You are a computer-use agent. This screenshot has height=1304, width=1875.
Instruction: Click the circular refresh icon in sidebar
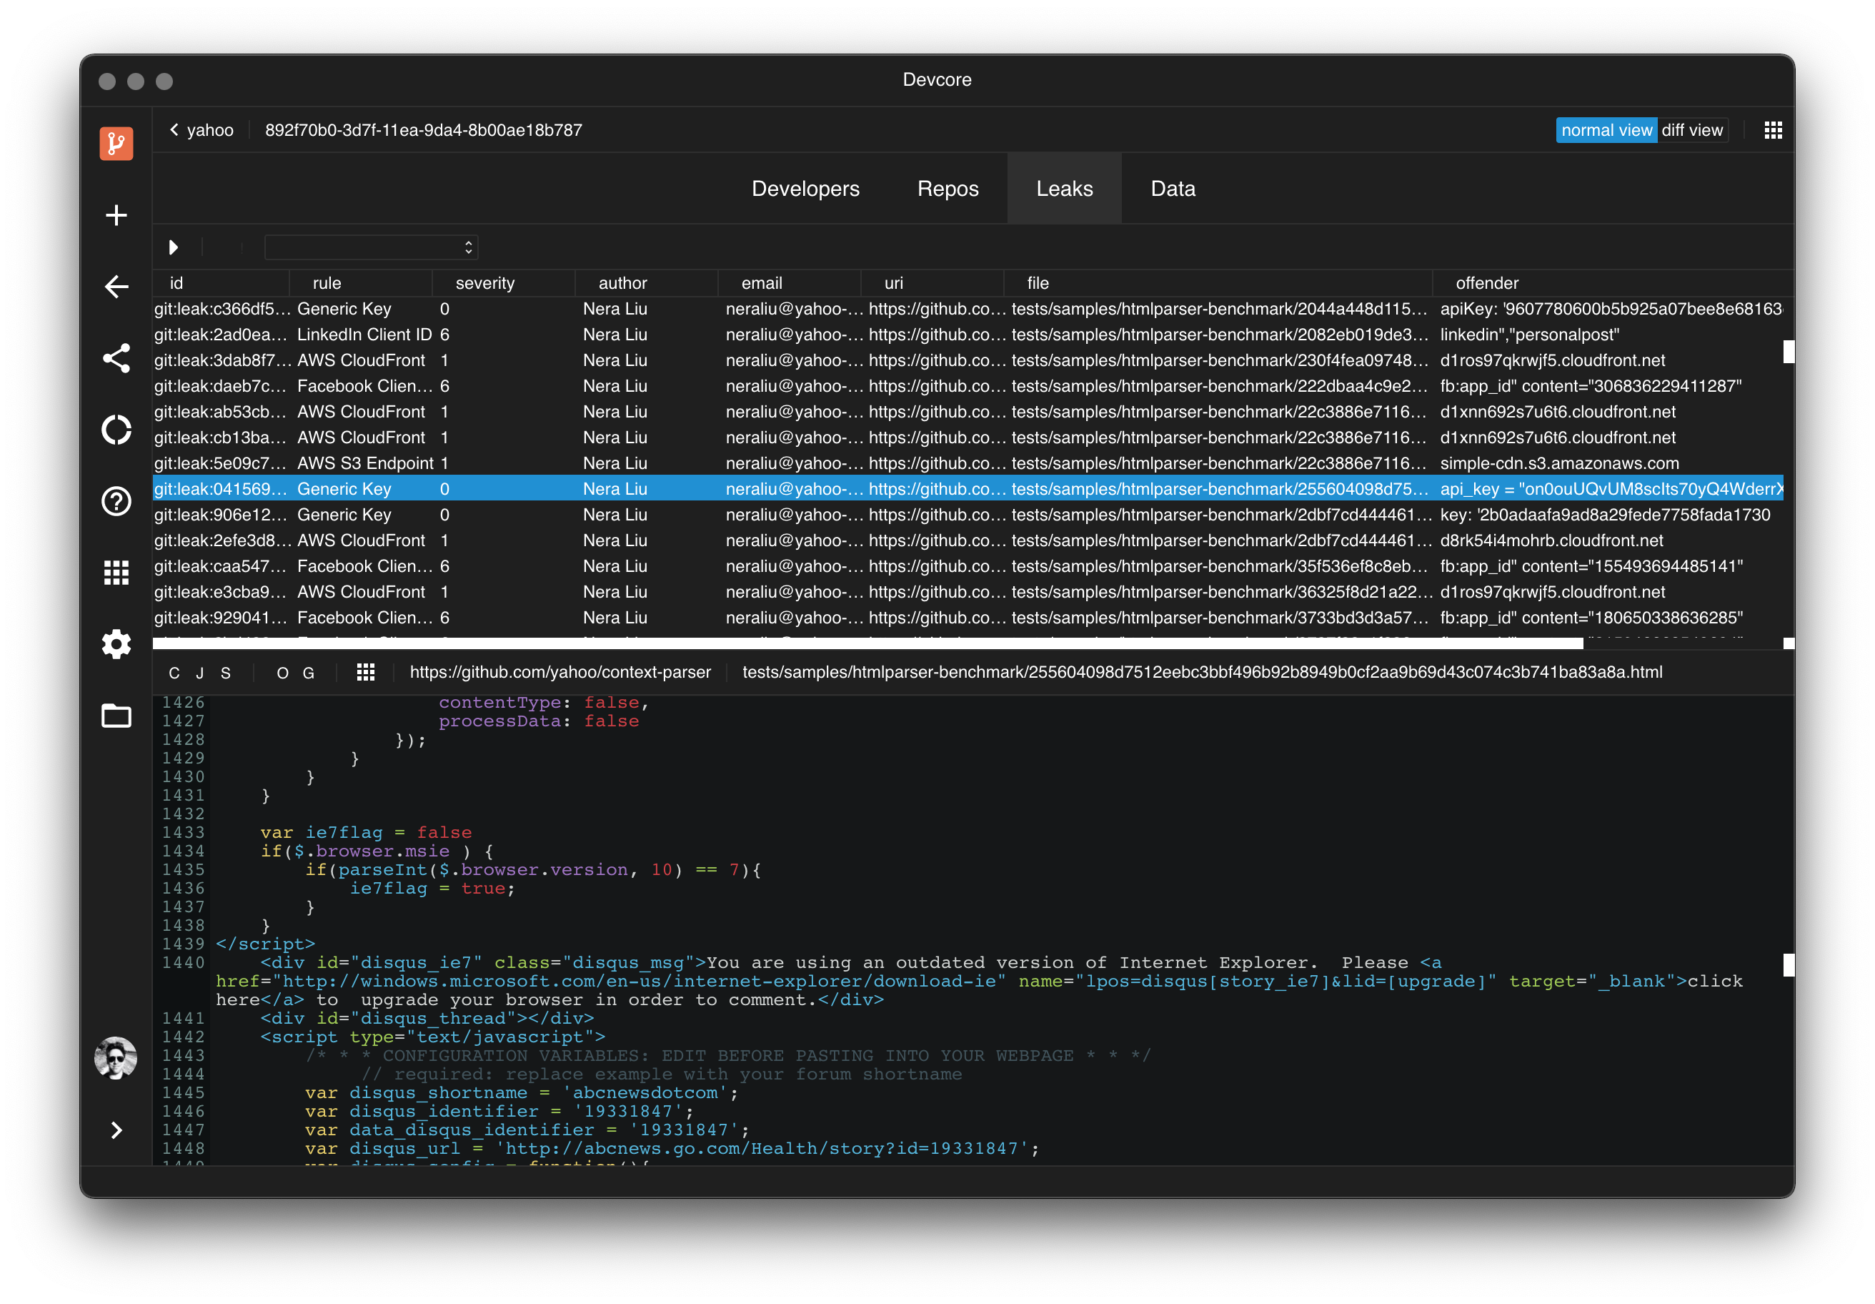coord(116,430)
